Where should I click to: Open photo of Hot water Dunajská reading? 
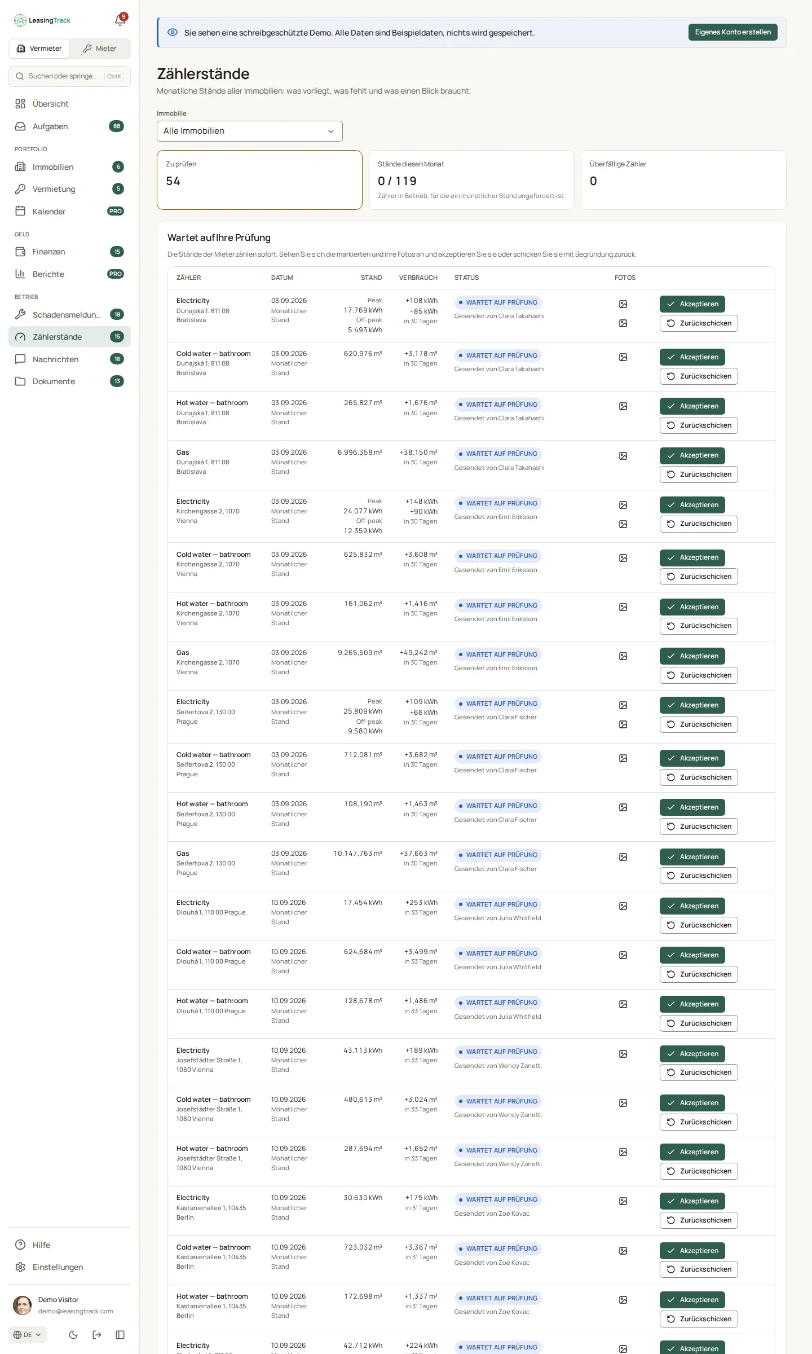tap(623, 406)
